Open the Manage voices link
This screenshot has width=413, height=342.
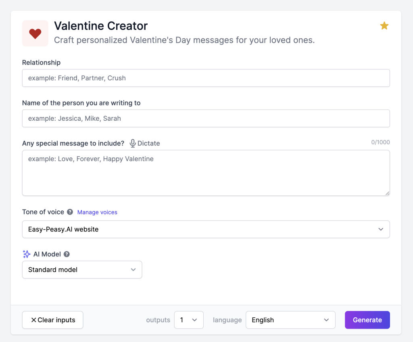click(97, 212)
